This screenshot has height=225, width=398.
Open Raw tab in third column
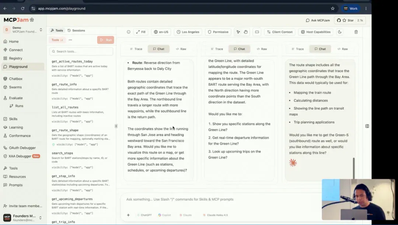click(x=342, y=49)
